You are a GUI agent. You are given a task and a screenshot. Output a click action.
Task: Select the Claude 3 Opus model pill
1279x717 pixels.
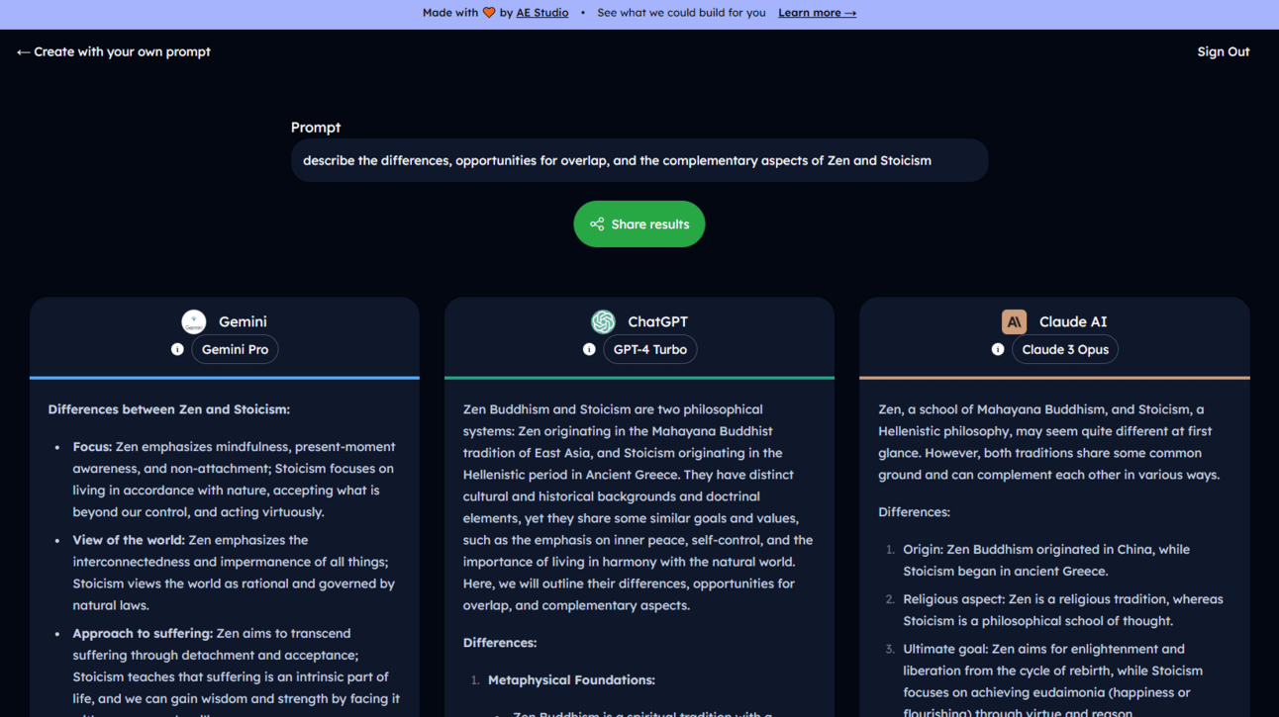click(x=1065, y=349)
